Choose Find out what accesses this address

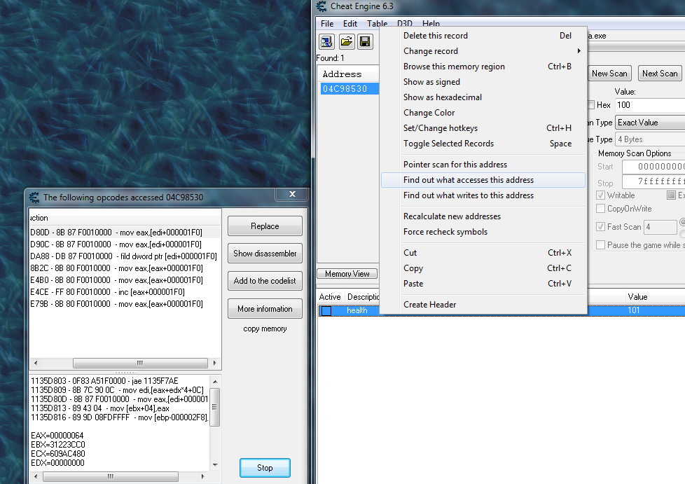pos(483,180)
